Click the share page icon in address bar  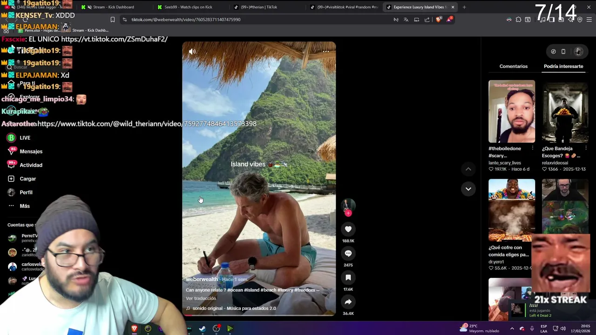point(427,20)
